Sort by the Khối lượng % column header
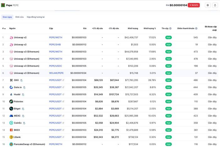Screen dimensions: 220x147 click(x=150, y=28)
